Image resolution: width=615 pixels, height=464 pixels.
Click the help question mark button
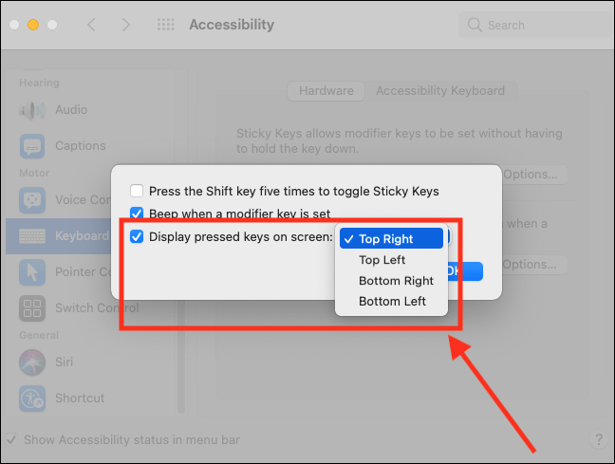(599, 439)
